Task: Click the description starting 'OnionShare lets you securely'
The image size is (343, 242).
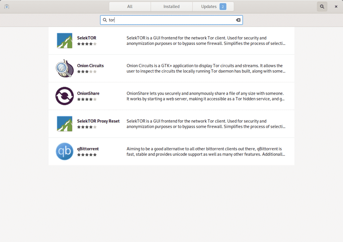Action: click(x=205, y=96)
